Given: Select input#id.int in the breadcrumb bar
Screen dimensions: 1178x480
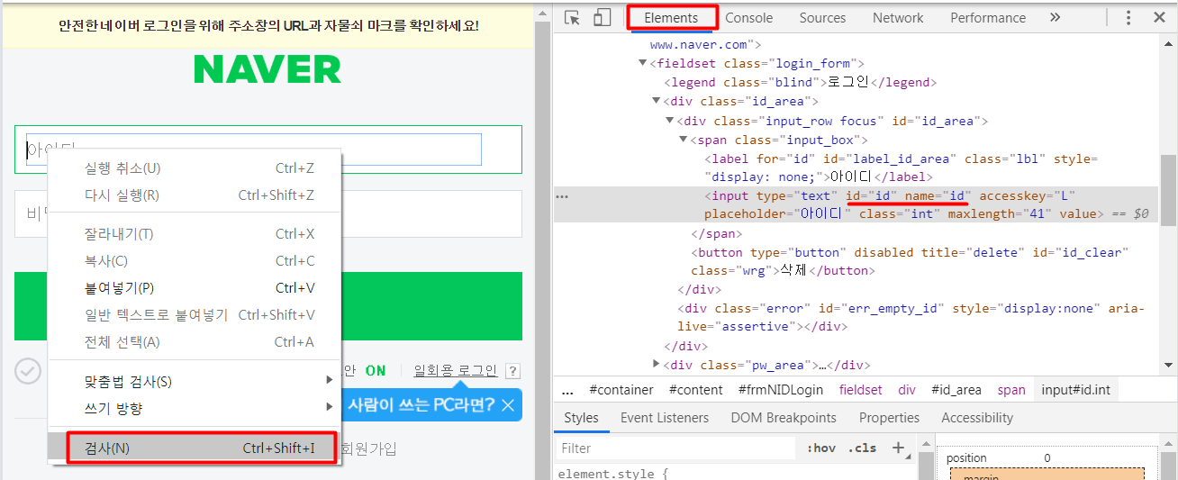Looking at the screenshot, I should click(1076, 390).
